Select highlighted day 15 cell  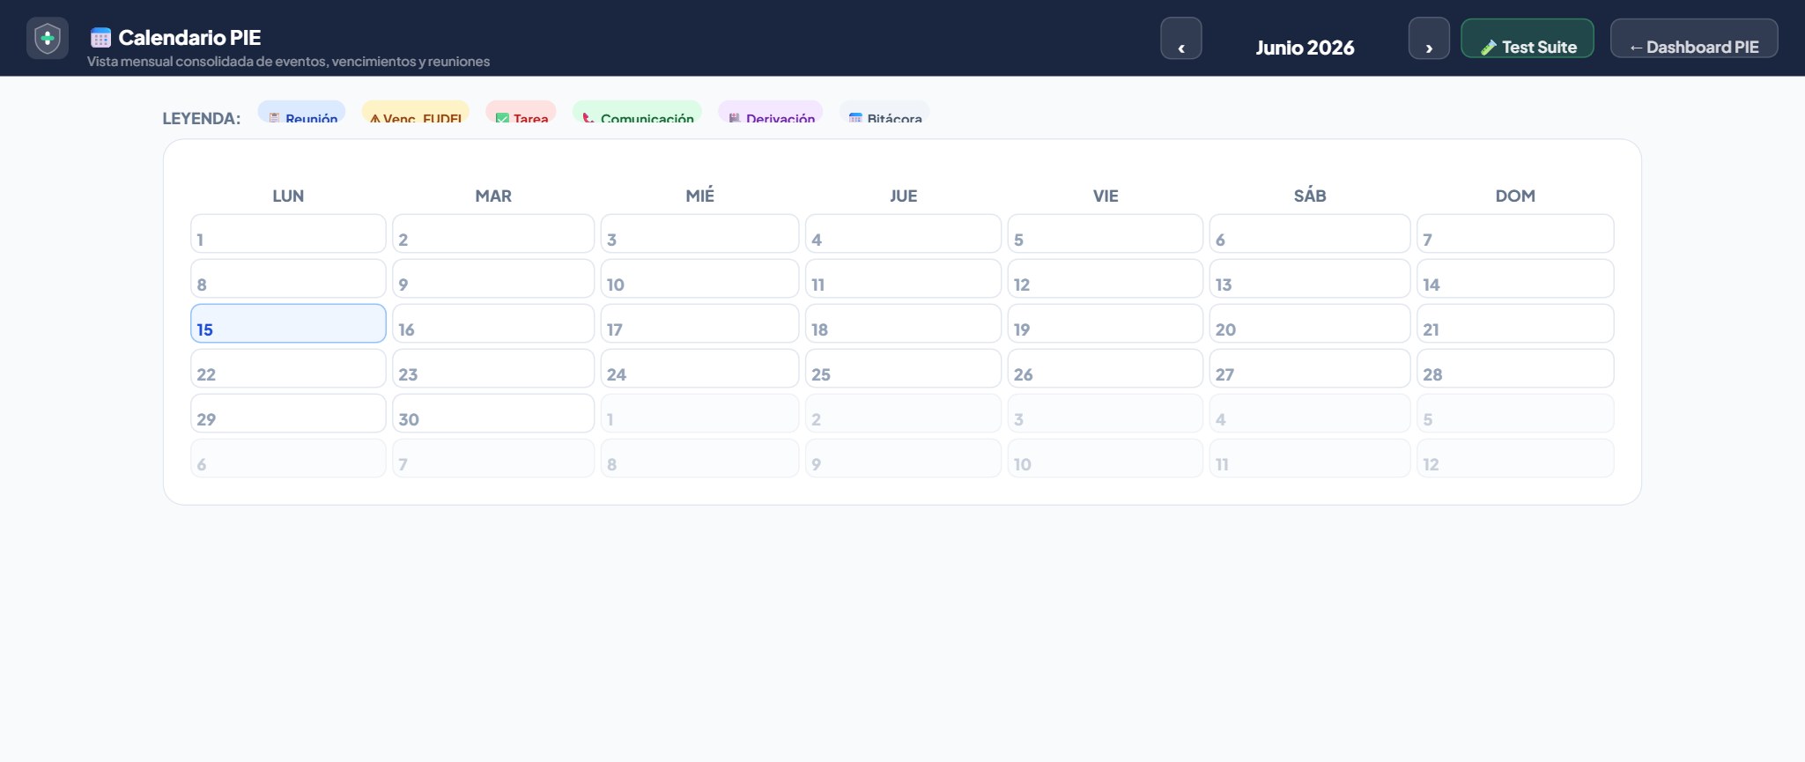pos(288,323)
